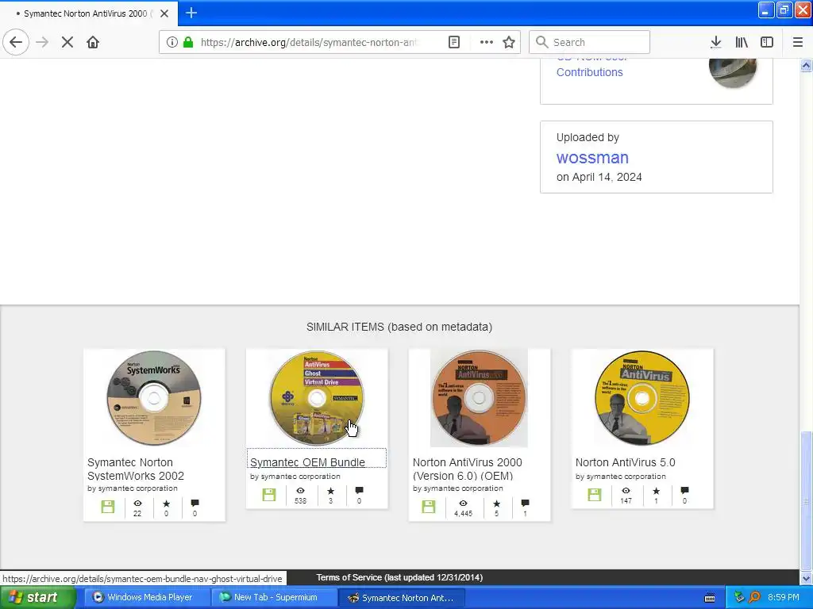Open Norton AntiVirus 5.0 yellow CD thumbnail

(x=642, y=398)
